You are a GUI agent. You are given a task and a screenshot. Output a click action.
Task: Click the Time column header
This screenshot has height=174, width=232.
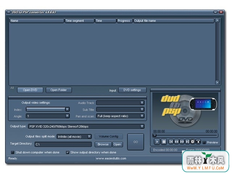105,21
